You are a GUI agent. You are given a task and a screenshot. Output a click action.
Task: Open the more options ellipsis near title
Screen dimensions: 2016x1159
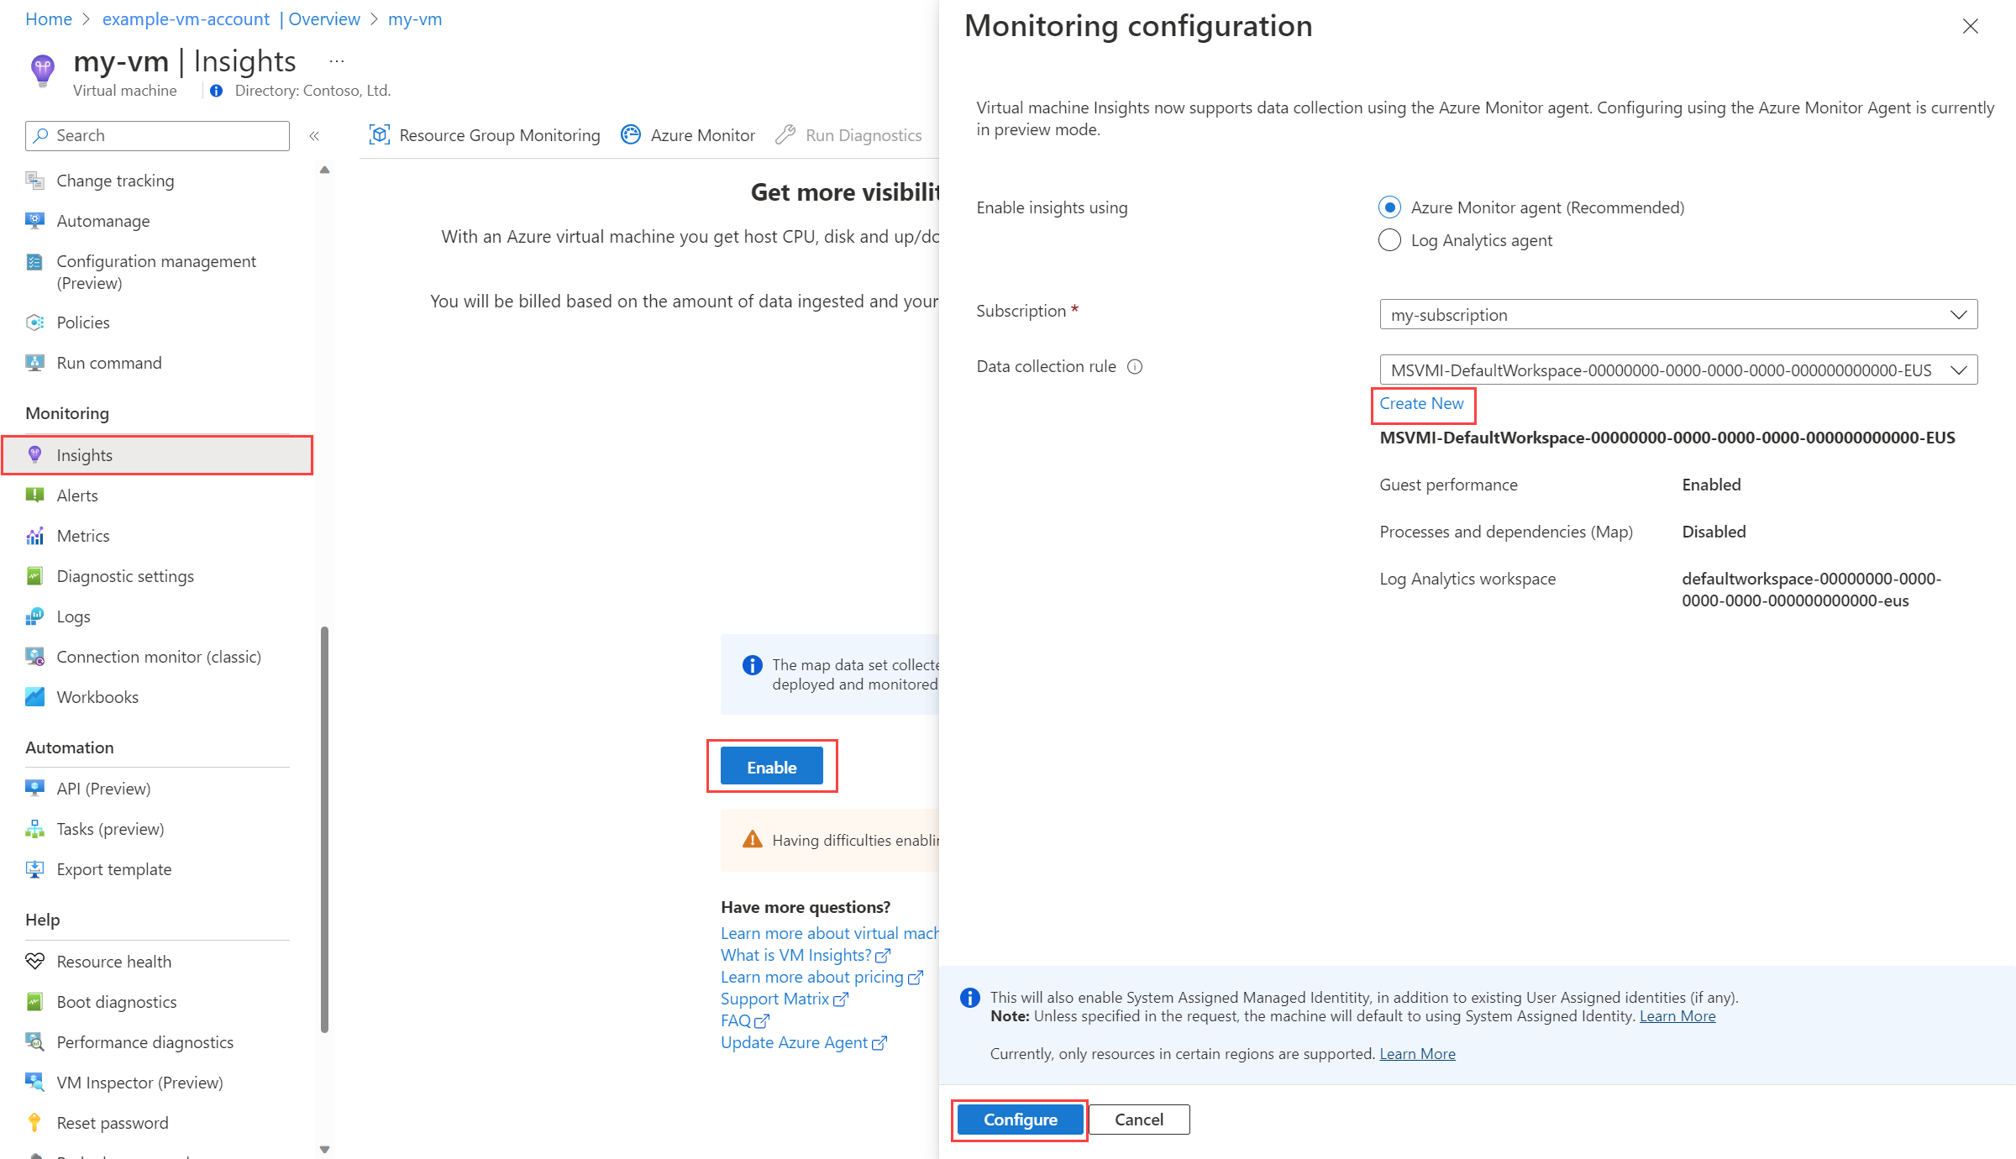tap(337, 61)
